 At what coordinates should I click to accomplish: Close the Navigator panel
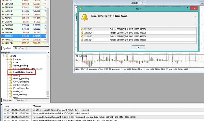48,53
